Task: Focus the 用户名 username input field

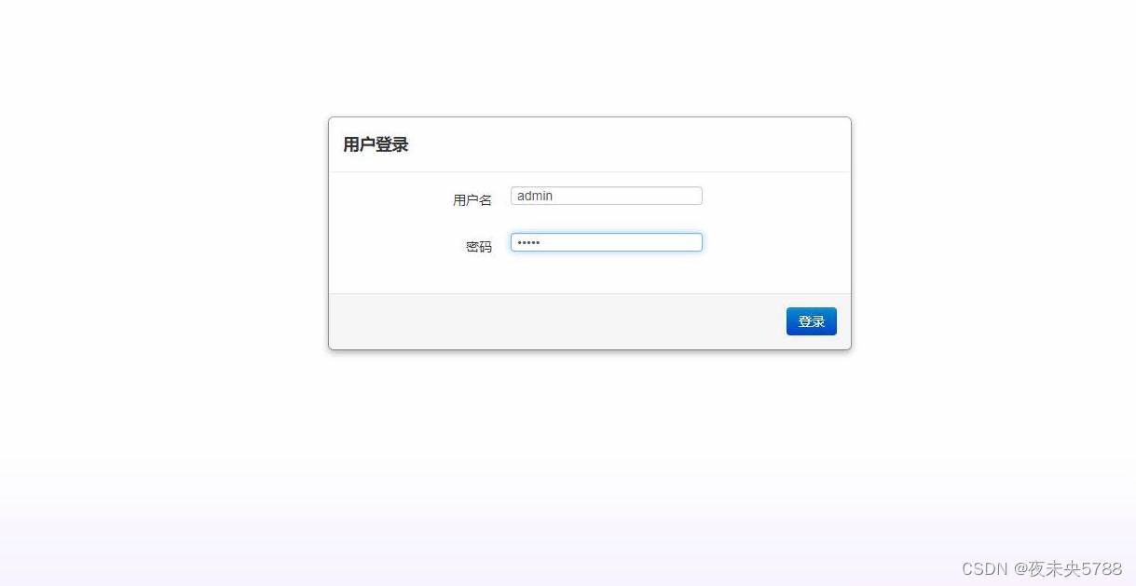Action: coord(606,196)
